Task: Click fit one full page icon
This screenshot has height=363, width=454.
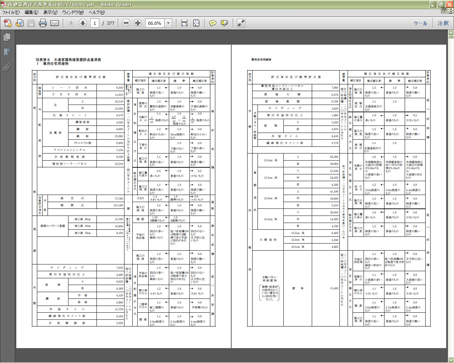Action: (x=196, y=23)
